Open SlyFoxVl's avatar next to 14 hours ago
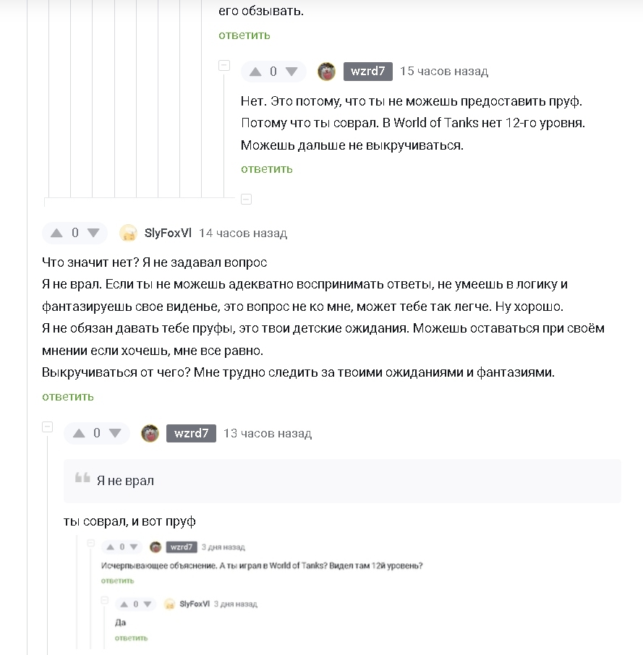Image resolution: width=643 pixels, height=655 pixels. (129, 233)
